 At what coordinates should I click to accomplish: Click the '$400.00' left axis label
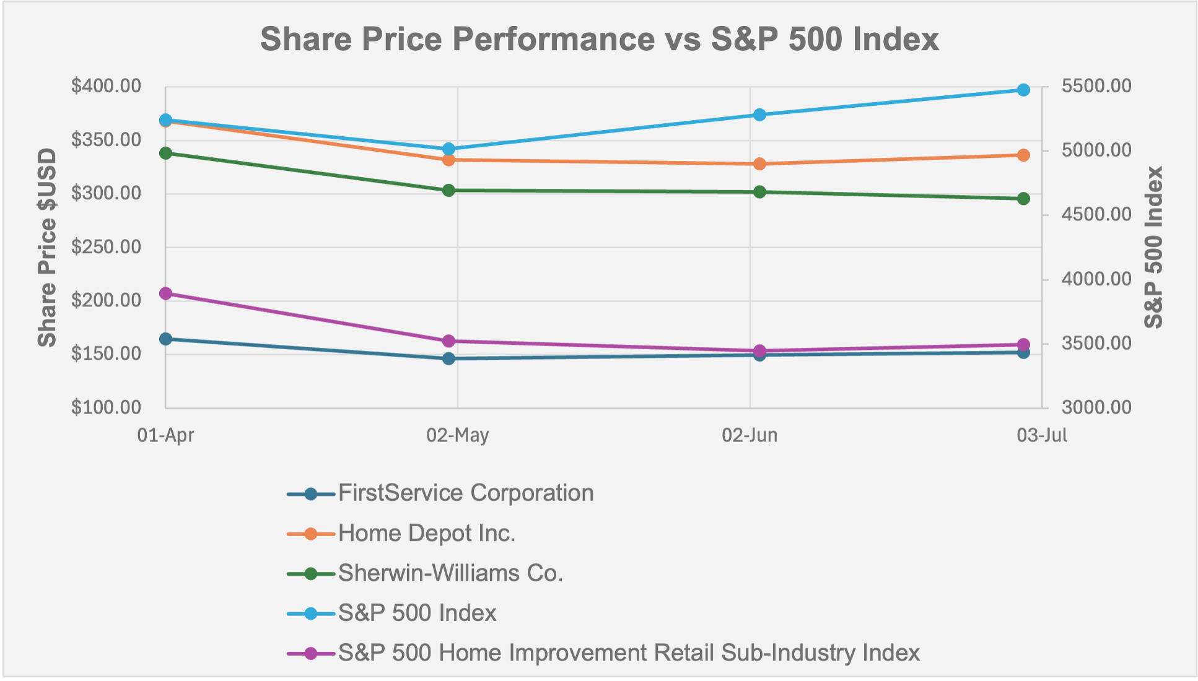pos(106,86)
